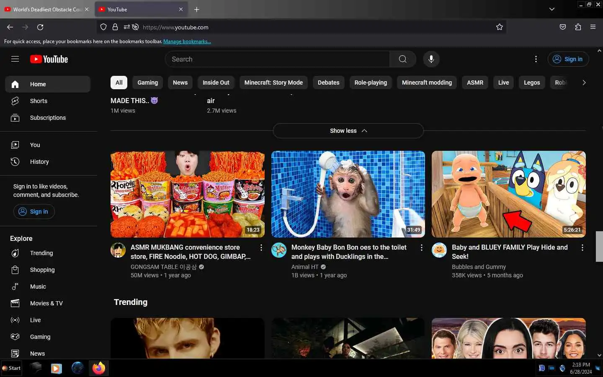Click Bubbles and Gummy channel name
Image resolution: width=603 pixels, height=377 pixels.
tap(479, 267)
